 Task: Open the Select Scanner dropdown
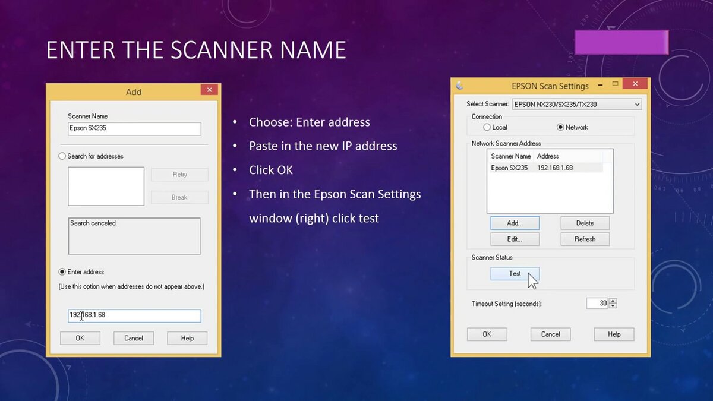(x=576, y=105)
